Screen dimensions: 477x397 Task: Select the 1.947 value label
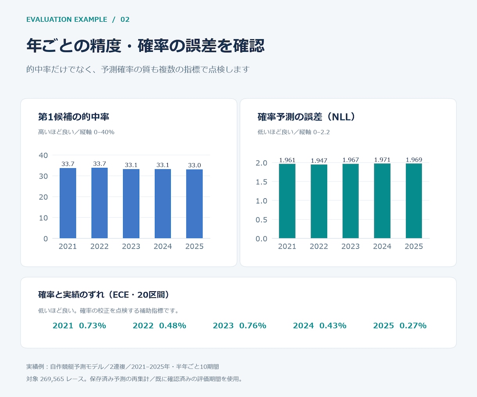(319, 160)
